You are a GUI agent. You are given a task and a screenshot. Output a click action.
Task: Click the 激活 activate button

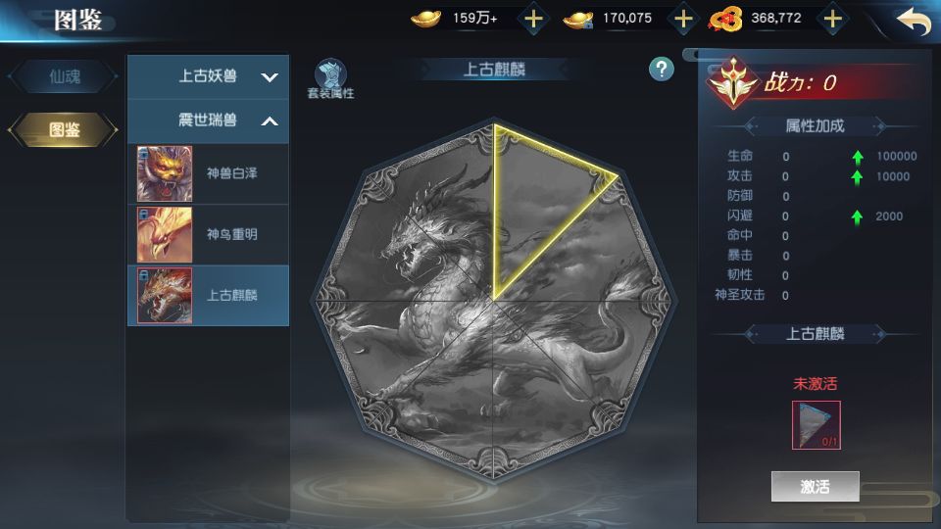(815, 487)
